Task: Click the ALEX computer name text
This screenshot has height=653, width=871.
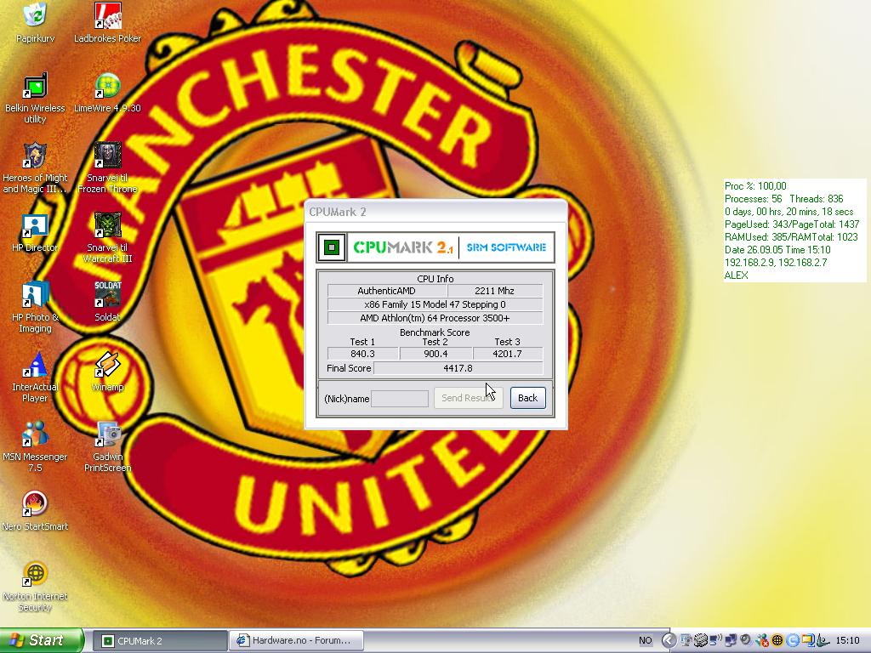Action: (736, 275)
